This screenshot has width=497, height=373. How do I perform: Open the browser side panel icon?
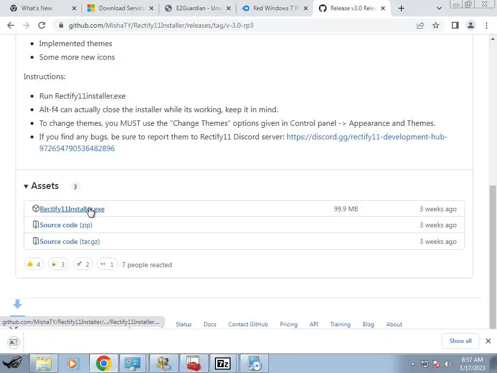(x=455, y=25)
